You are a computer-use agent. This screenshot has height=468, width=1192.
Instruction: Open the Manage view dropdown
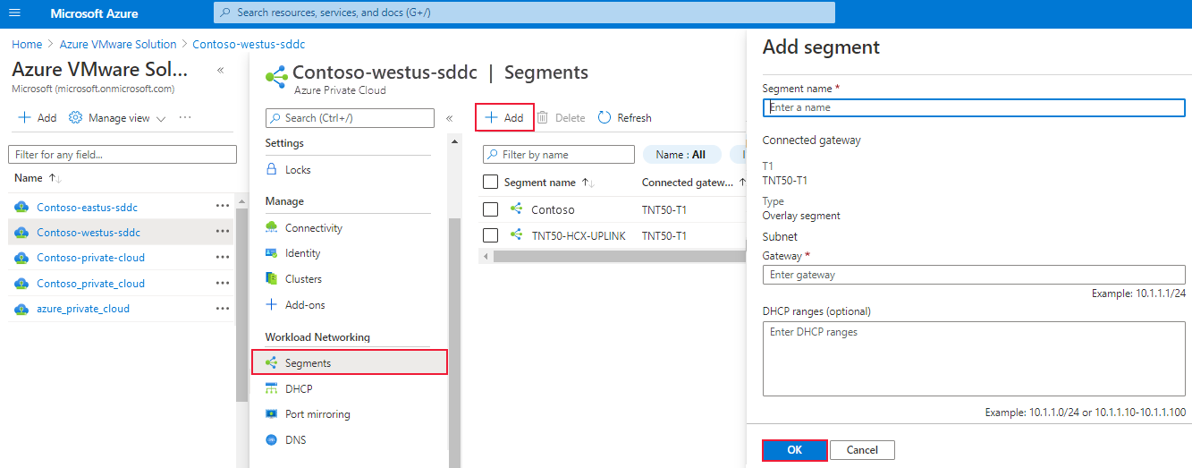[118, 118]
